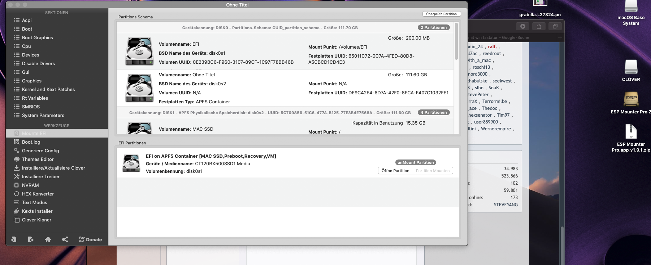Select the MAC SSD volume name row
The height and width of the screenshot is (265, 651).
pyautogui.click(x=186, y=129)
